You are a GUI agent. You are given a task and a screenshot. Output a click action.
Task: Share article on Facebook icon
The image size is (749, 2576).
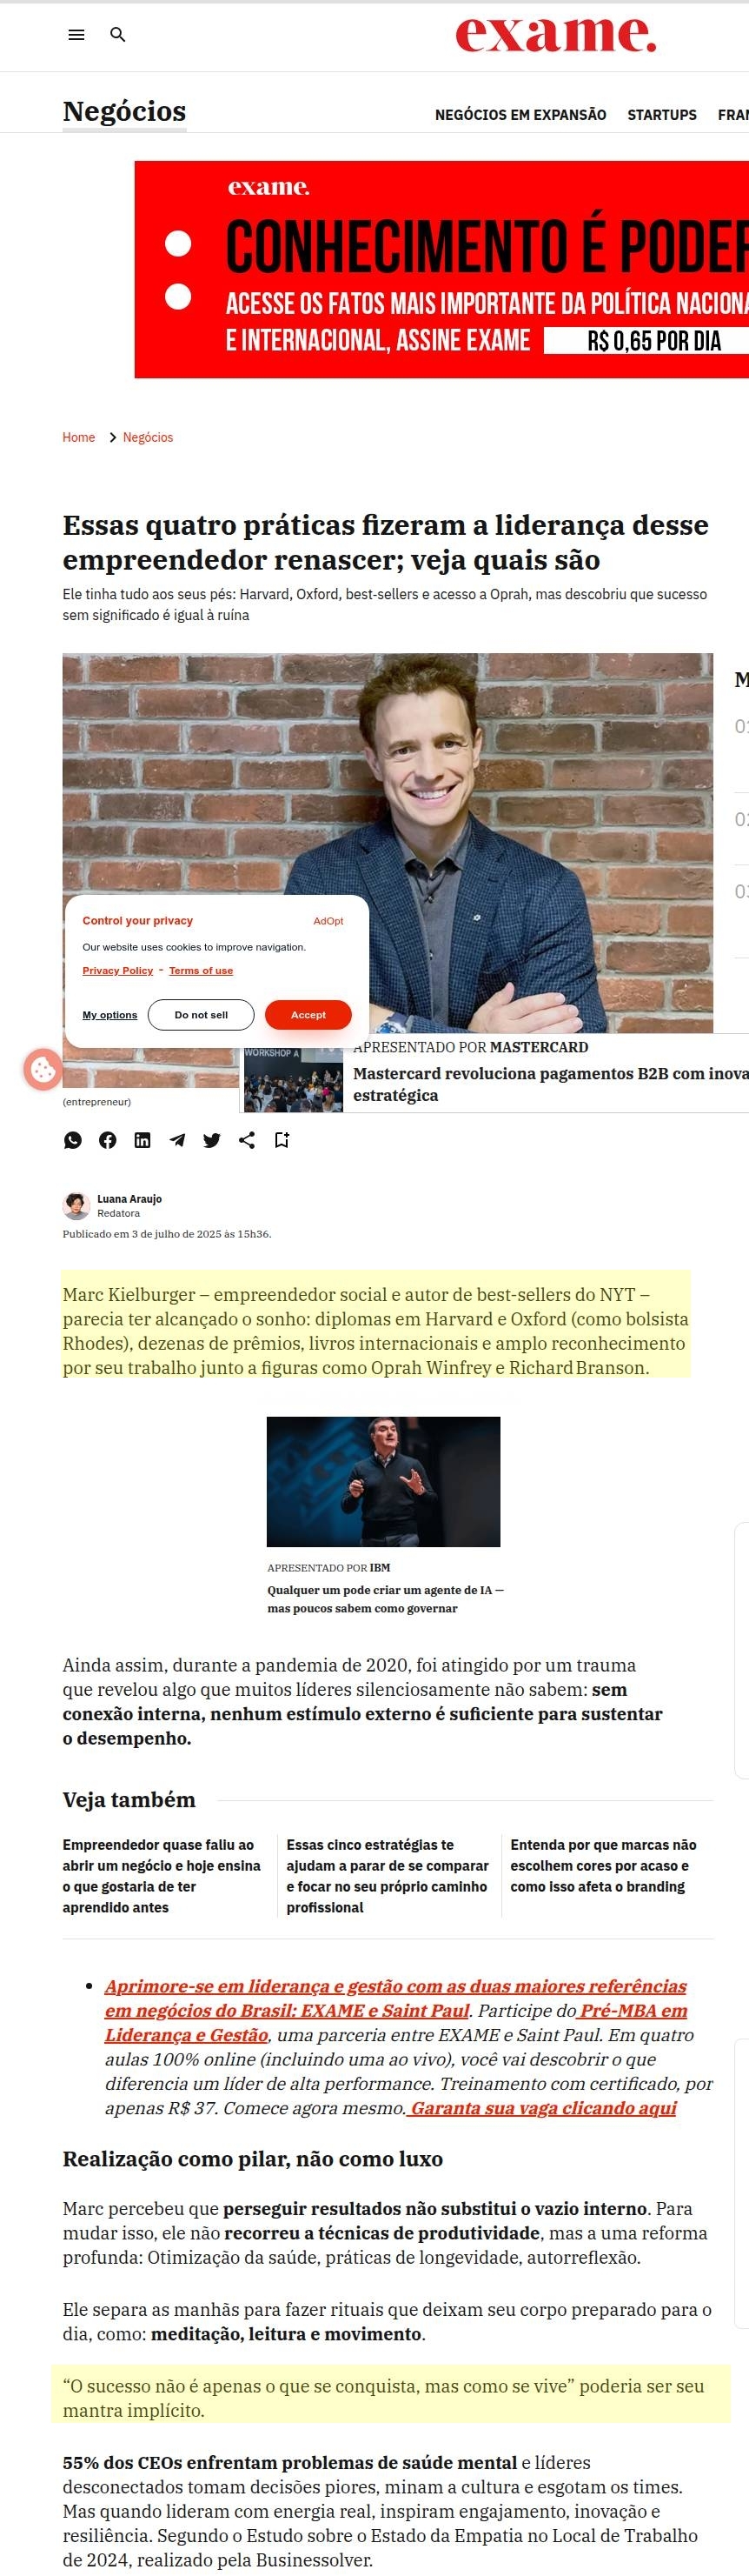(x=108, y=1140)
